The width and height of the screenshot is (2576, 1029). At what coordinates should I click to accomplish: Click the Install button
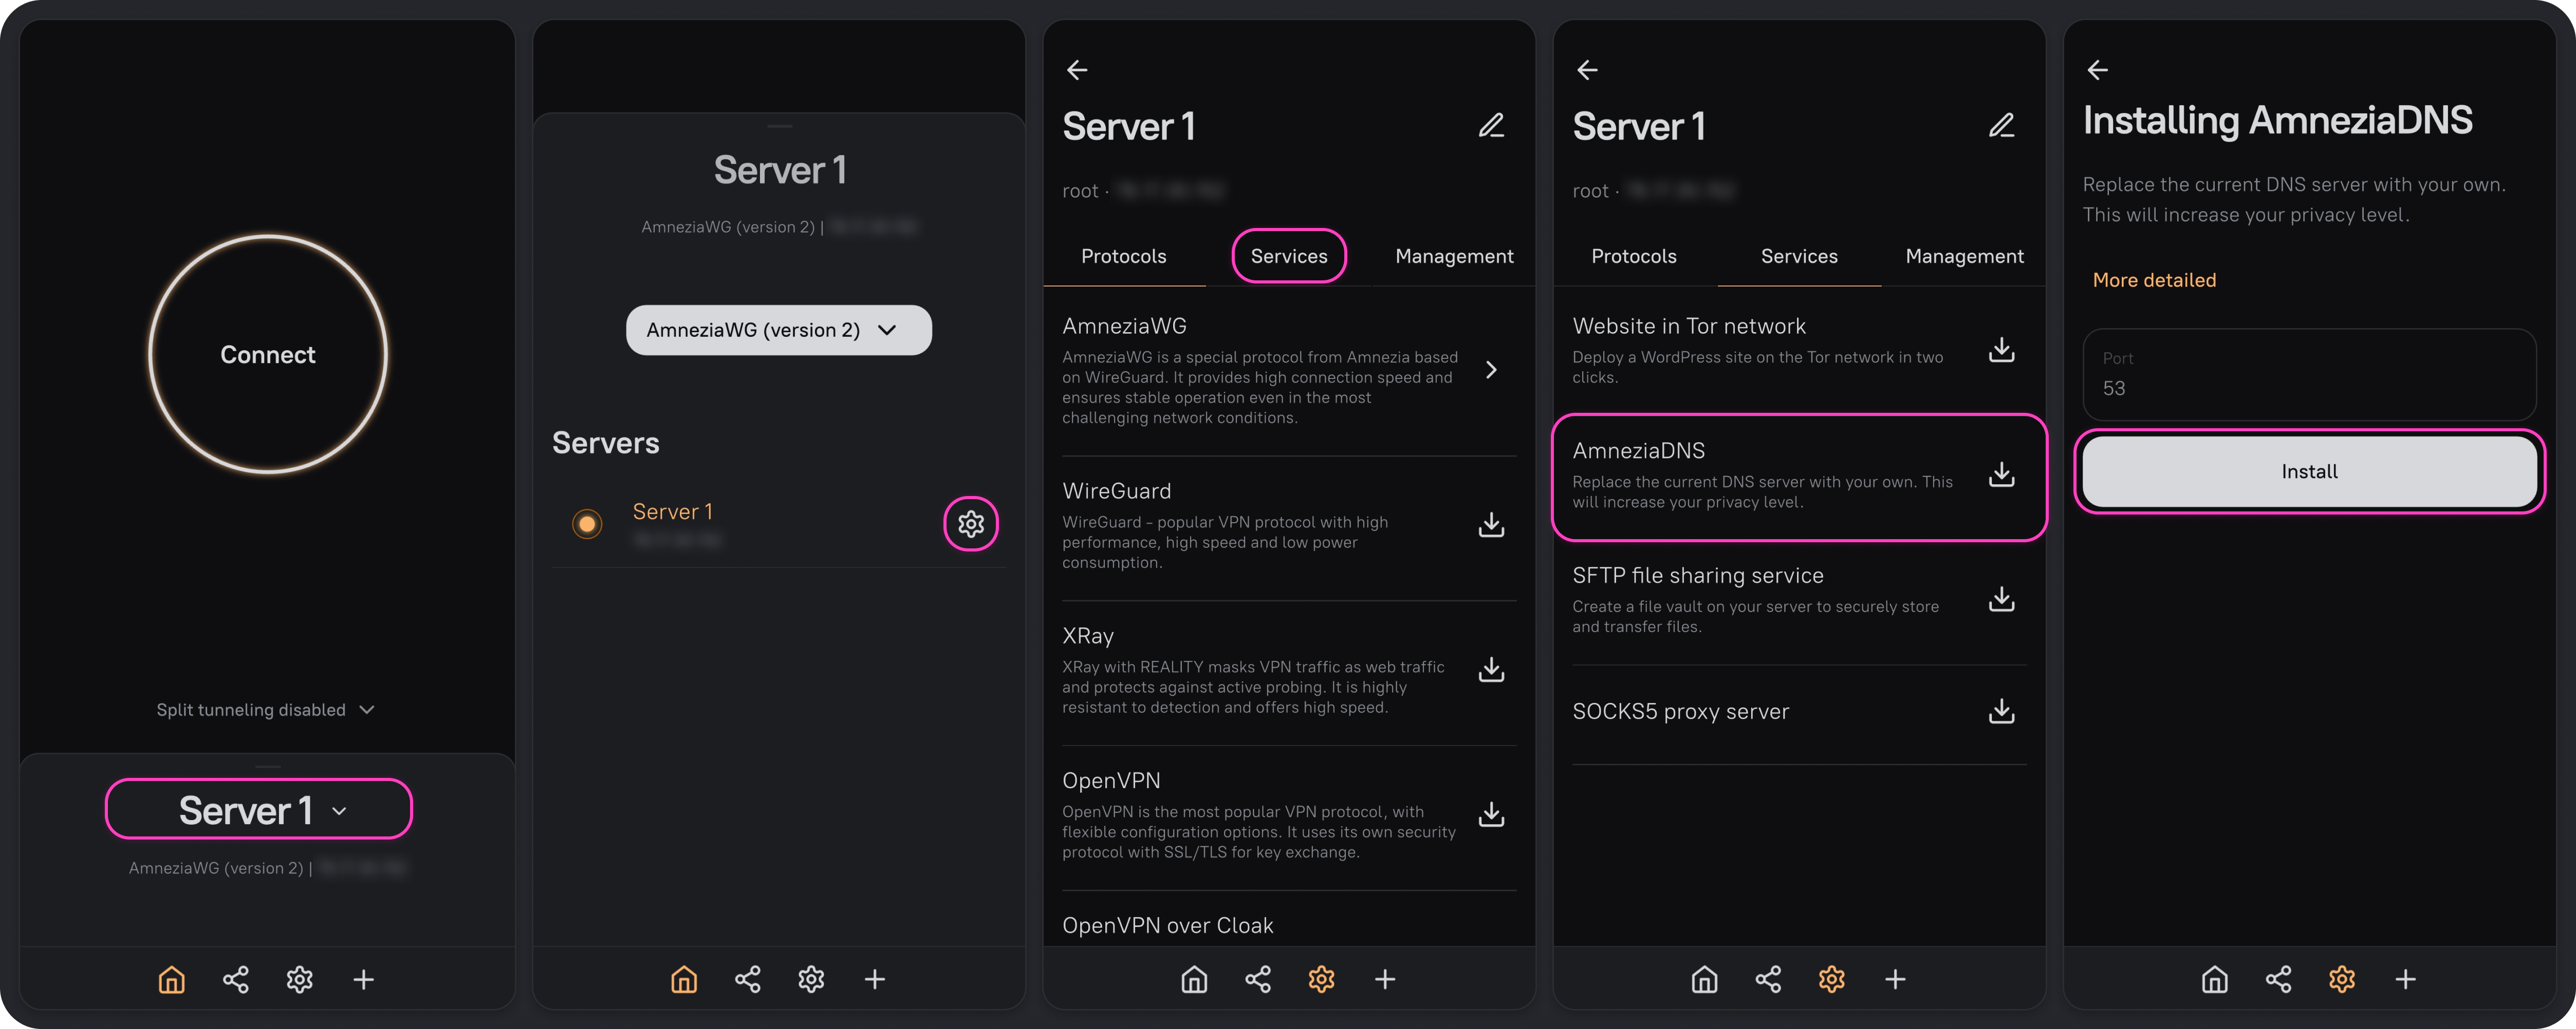(x=2309, y=471)
